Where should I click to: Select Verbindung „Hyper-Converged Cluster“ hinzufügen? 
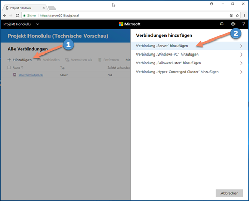coord(189,72)
